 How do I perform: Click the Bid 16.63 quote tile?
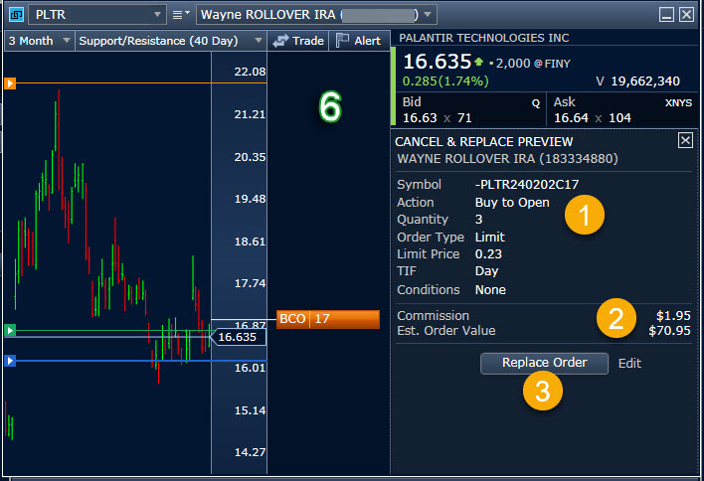click(x=466, y=109)
